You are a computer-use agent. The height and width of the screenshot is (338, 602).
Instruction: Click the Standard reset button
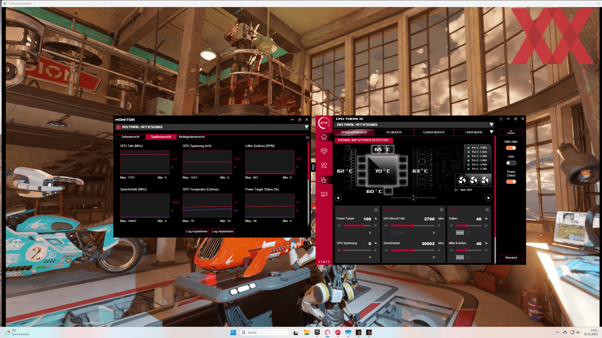pyautogui.click(x=511, y=258)
